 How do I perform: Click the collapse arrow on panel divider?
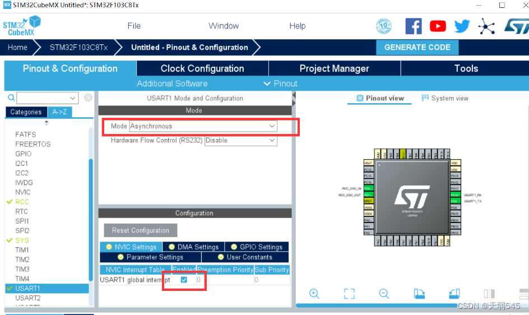(294, 95)
